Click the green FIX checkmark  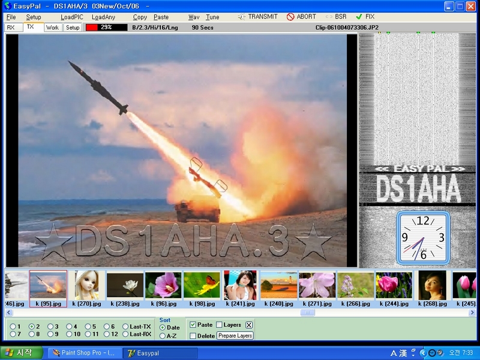pos(359,17)
